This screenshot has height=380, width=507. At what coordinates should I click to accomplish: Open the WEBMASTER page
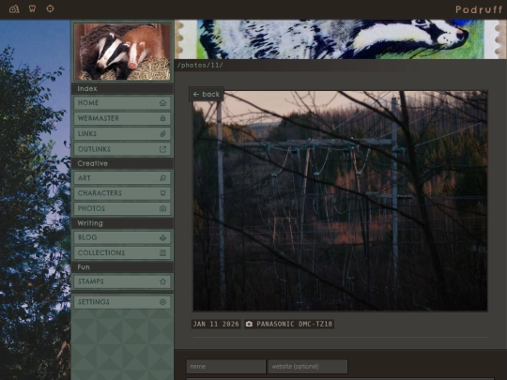click(x=122, y=118)
